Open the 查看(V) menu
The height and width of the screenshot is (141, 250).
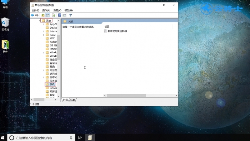tap(57, 10)
